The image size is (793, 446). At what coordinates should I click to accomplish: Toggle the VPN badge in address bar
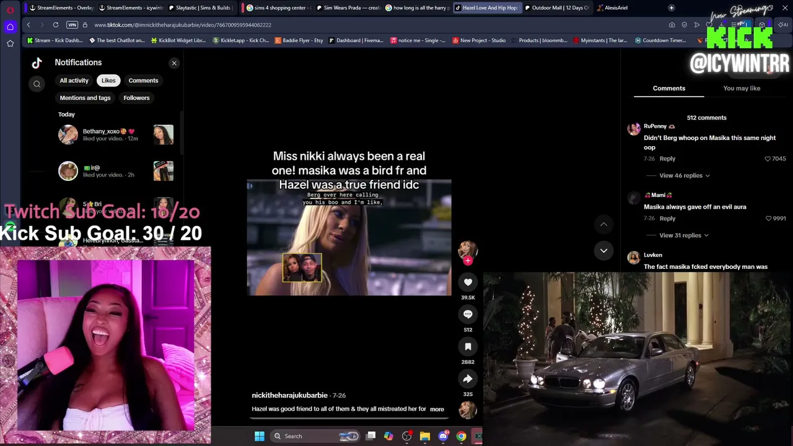point(72,25)
